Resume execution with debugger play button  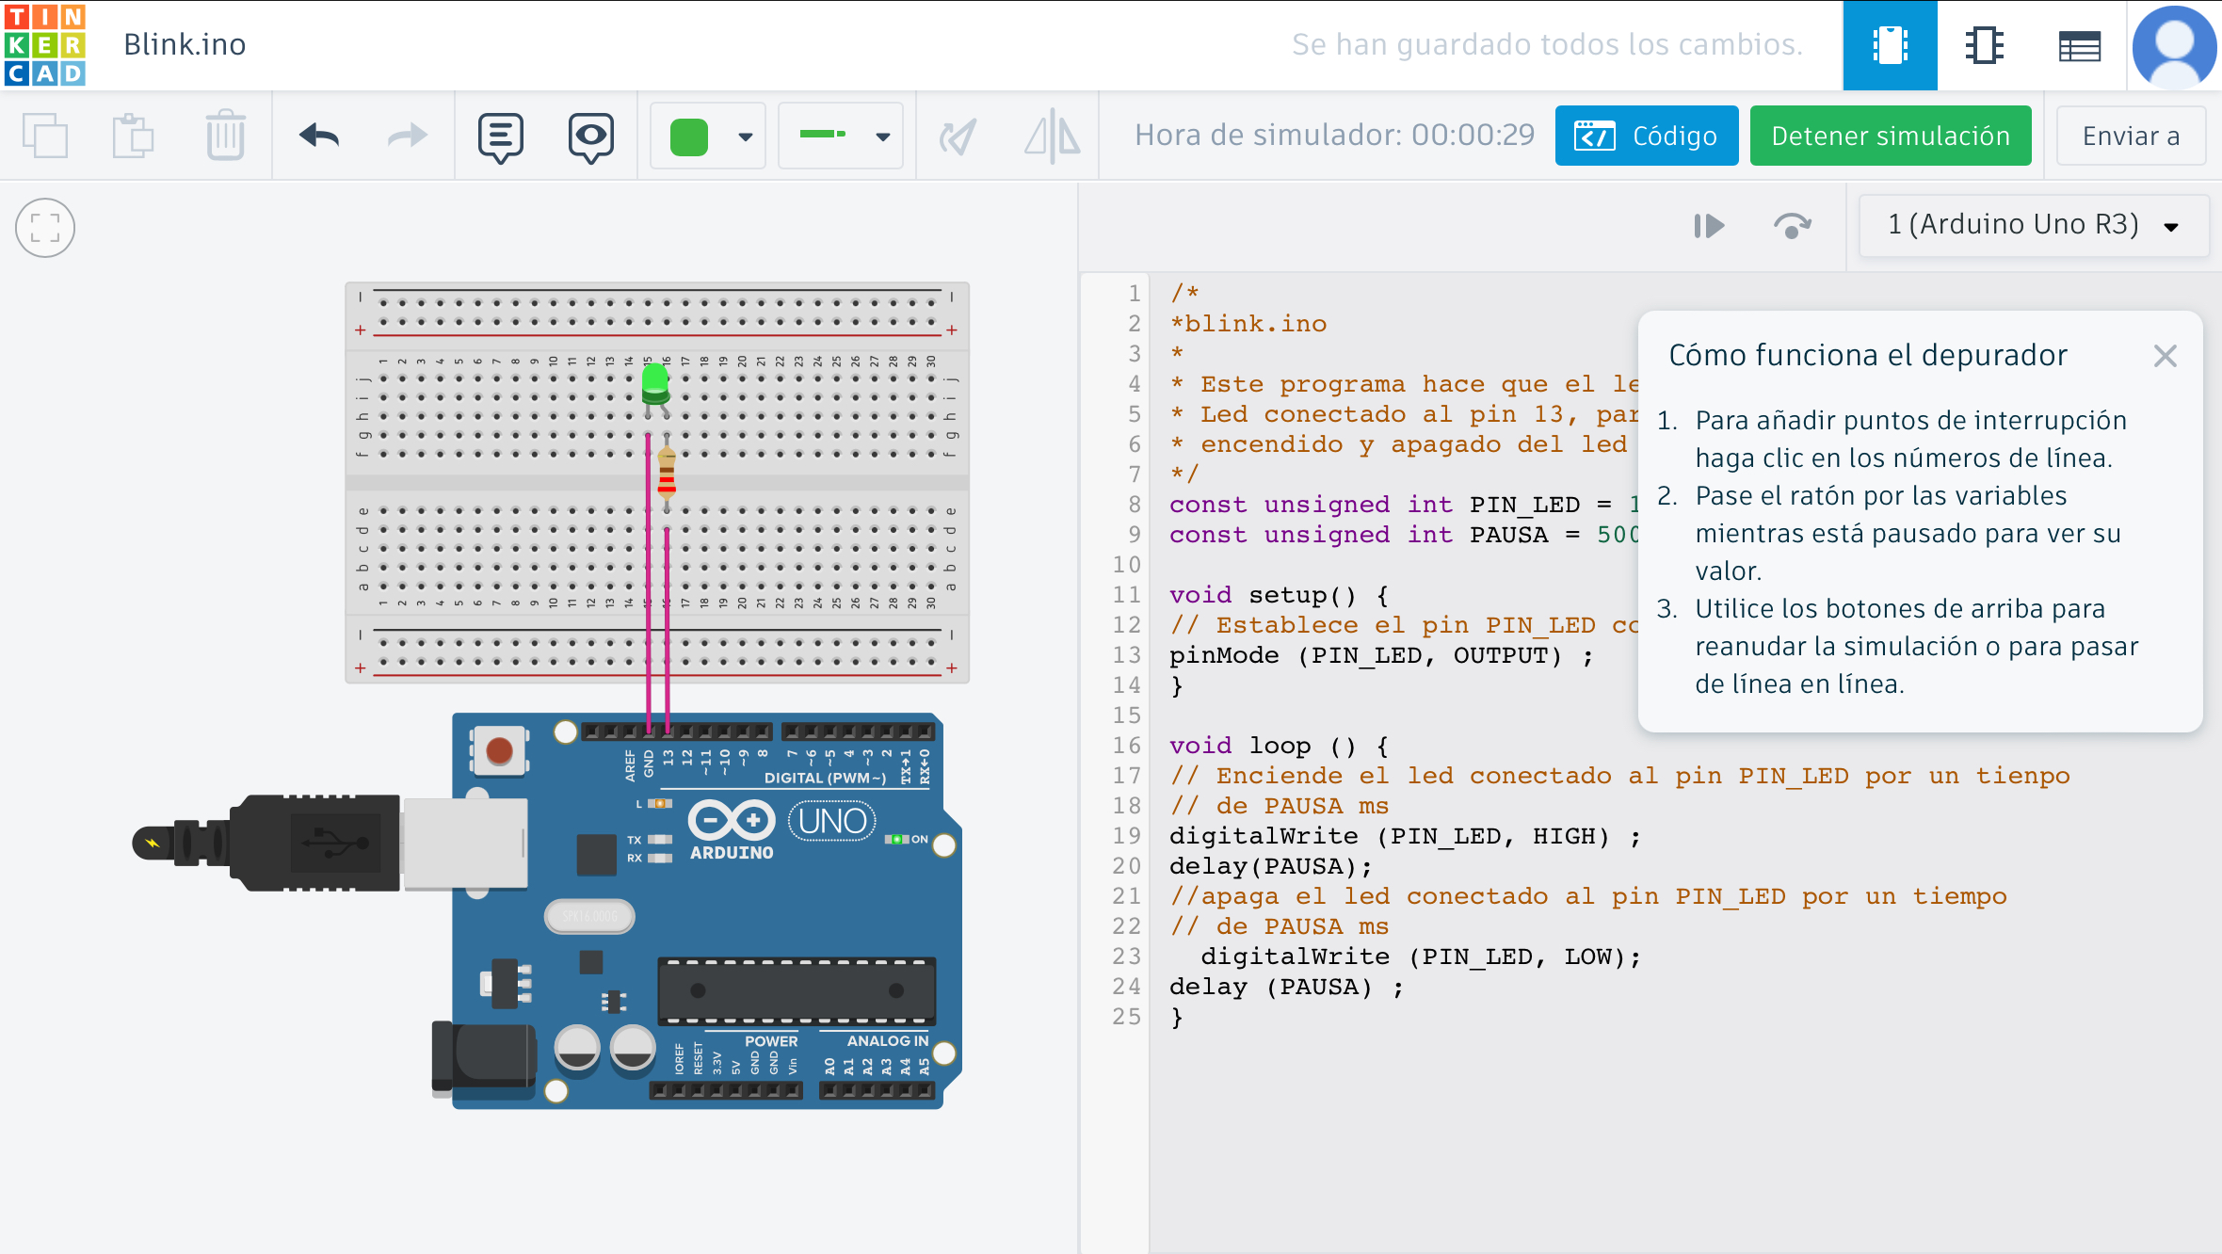(x=1708, y=226)
